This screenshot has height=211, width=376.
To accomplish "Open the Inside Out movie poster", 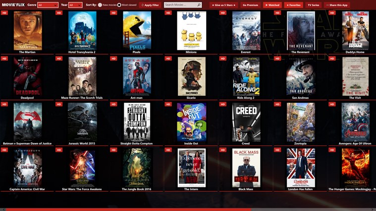I will pyautogui.click(x=191, y=122).
